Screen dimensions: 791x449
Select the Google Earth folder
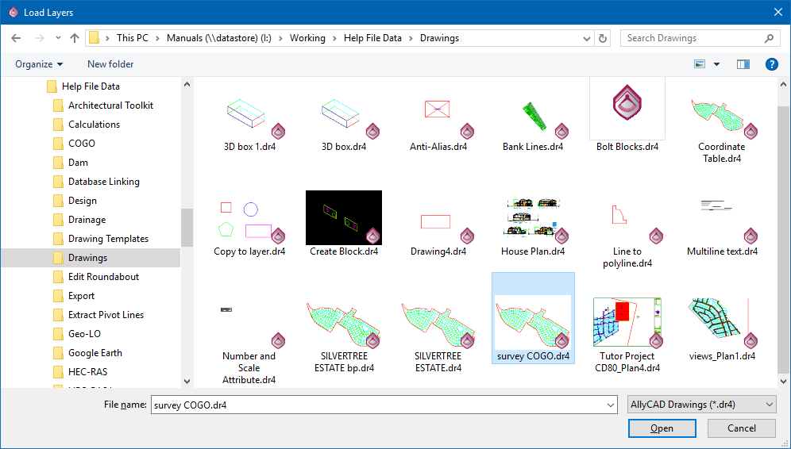tap(95, 353)
